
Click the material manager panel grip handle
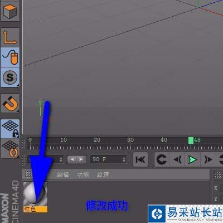(x=28, y=174)
